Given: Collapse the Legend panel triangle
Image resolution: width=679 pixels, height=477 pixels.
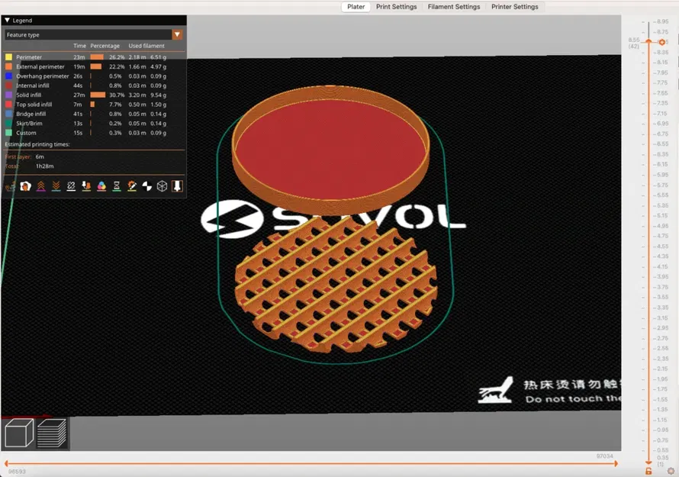Looking at the screenshot, I should pos(8,21).
